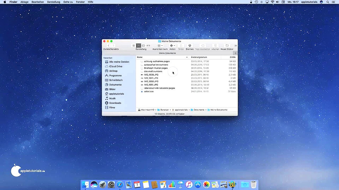Open appletutorials home in sidebar
Image resolution: width=339 pixels, height=190 pixels.
click(x=114, y=94)
